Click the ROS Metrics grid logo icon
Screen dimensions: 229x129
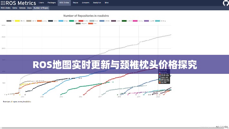pyautogui.click(x=3, y=3)
